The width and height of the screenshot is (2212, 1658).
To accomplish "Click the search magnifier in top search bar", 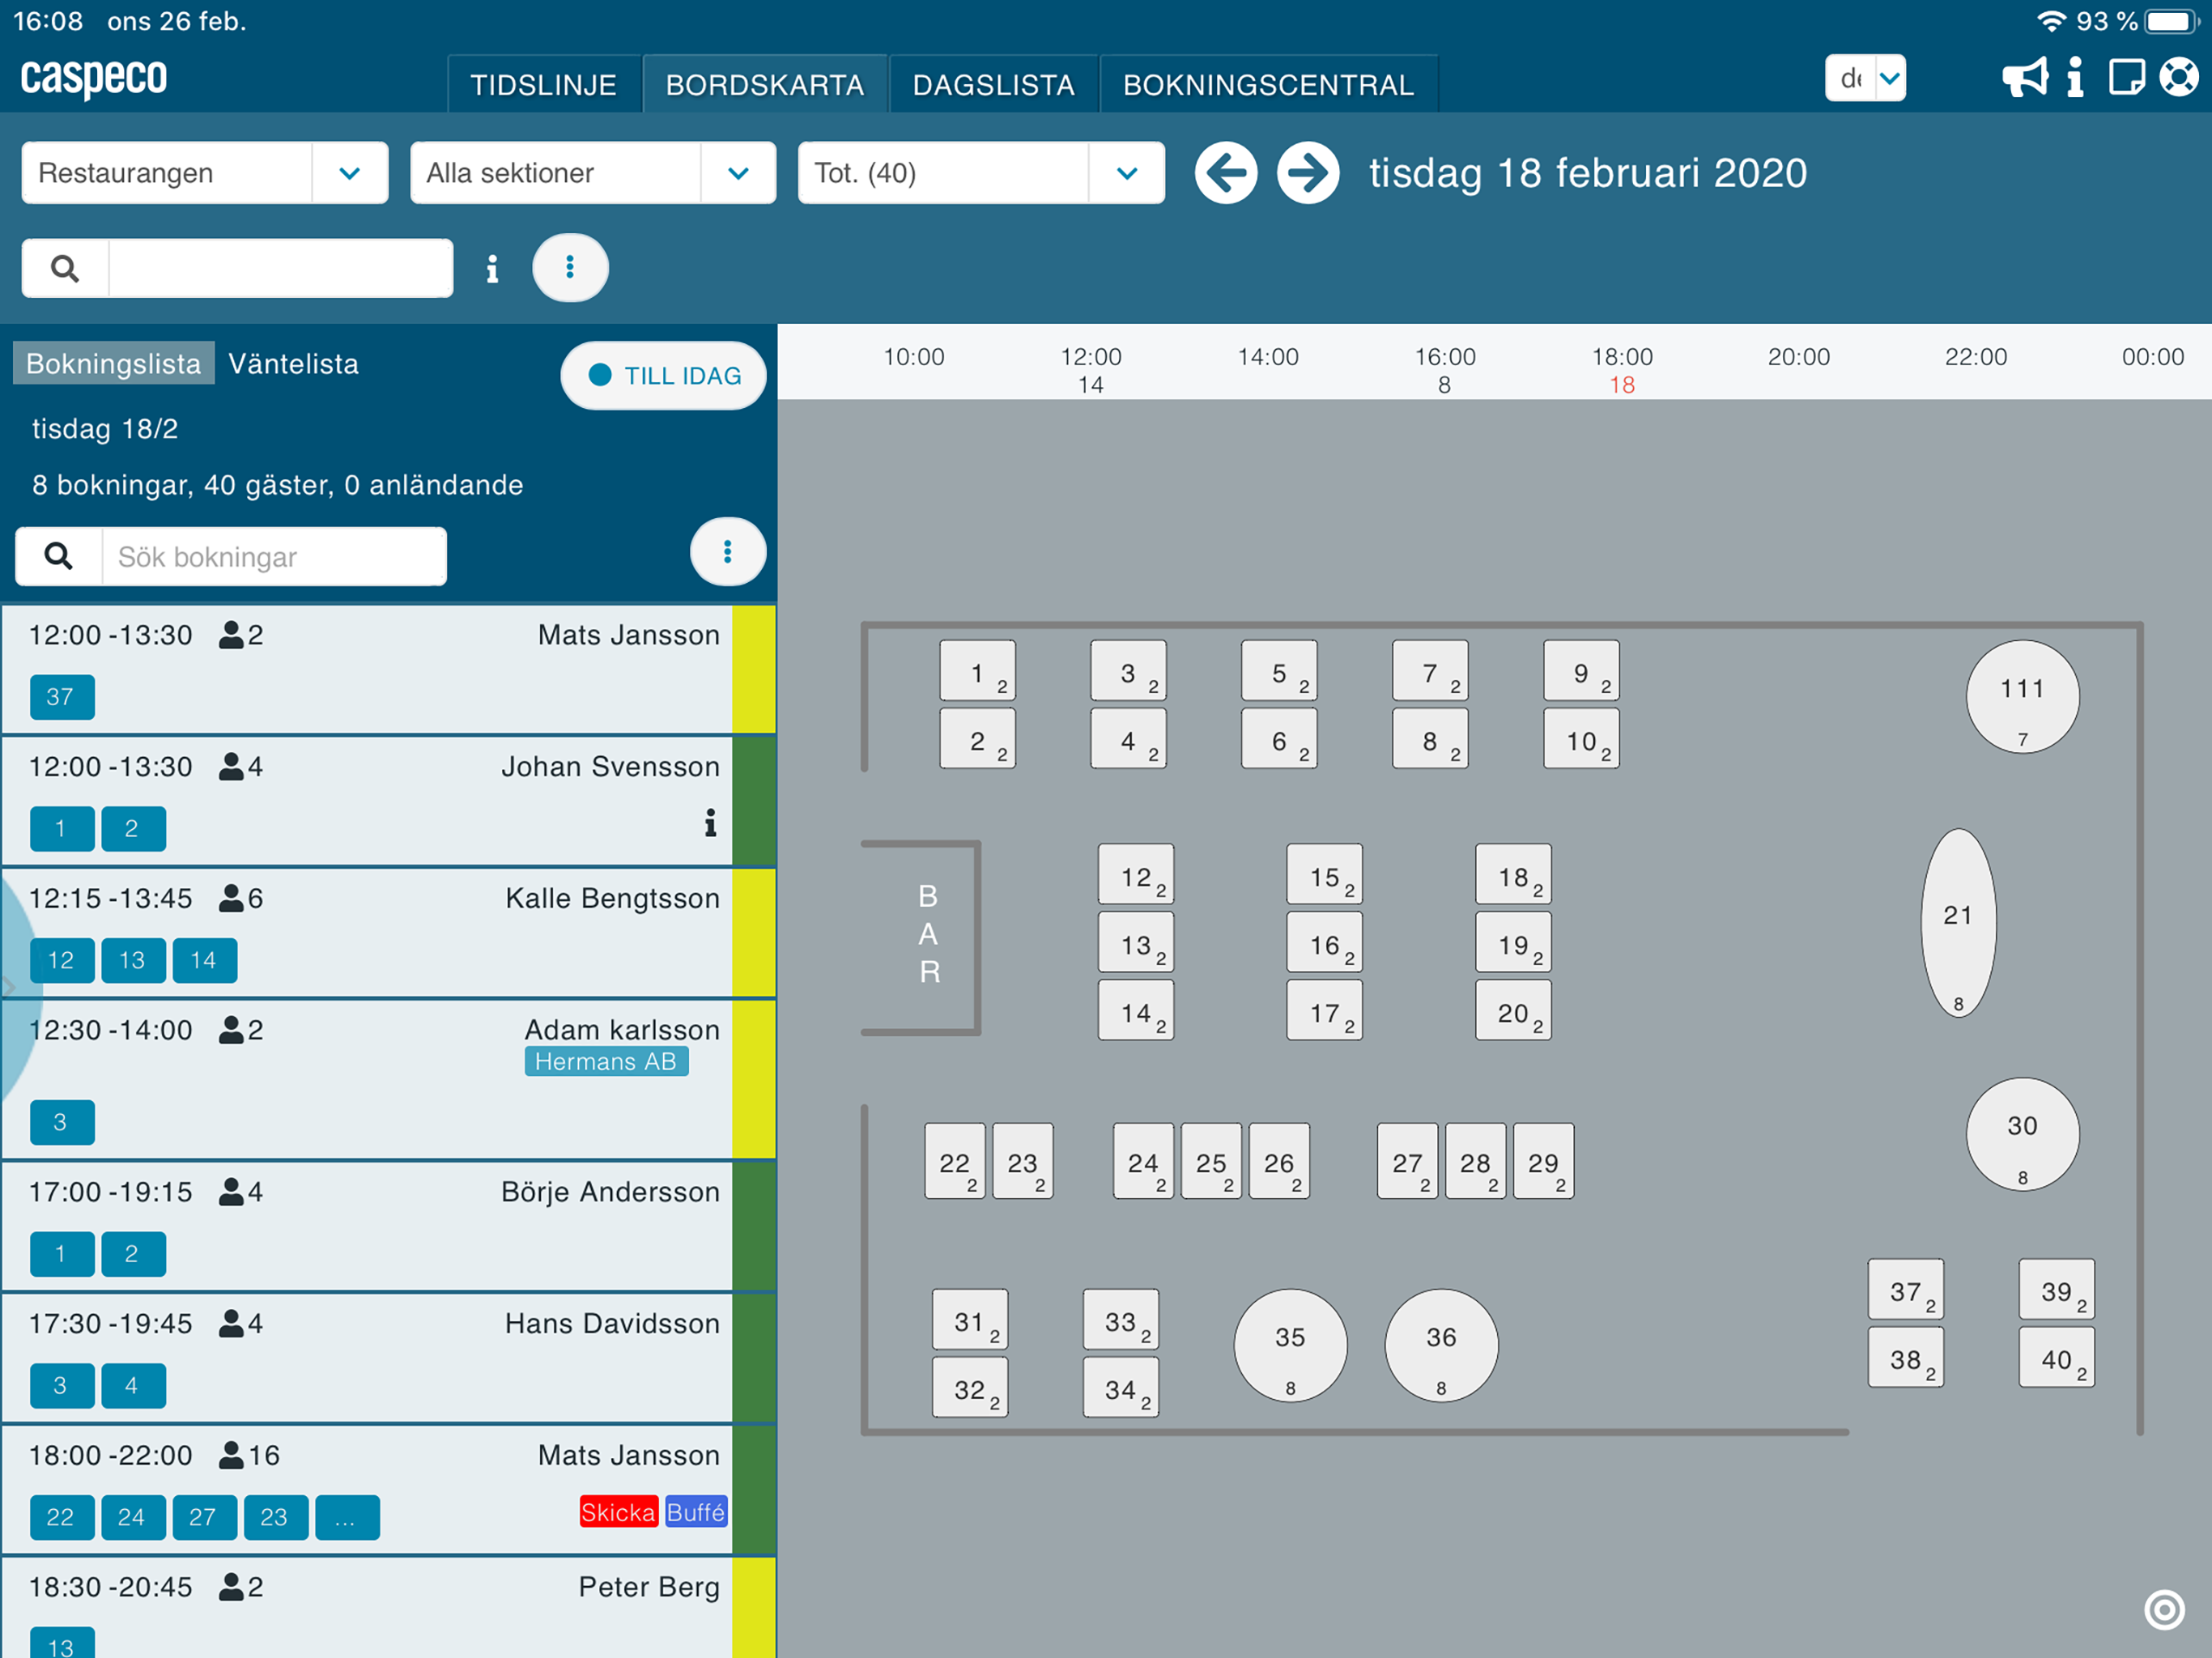I will (x=65, y=268).
